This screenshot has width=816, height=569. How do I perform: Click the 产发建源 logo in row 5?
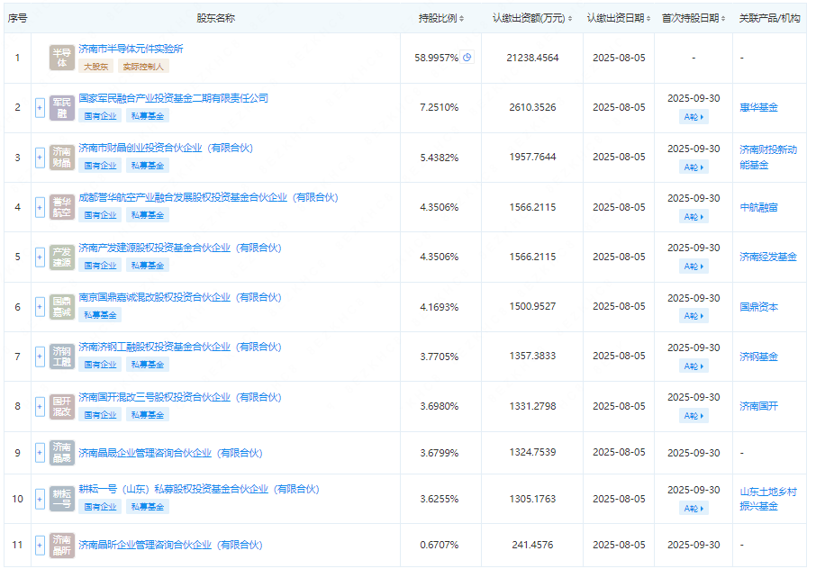(x=62, y=257)
